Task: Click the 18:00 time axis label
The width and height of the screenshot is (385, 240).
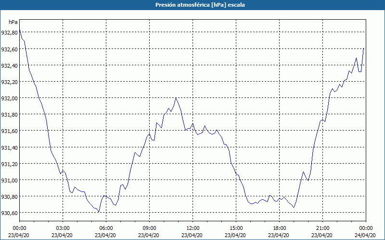Action: coord(280,228)
